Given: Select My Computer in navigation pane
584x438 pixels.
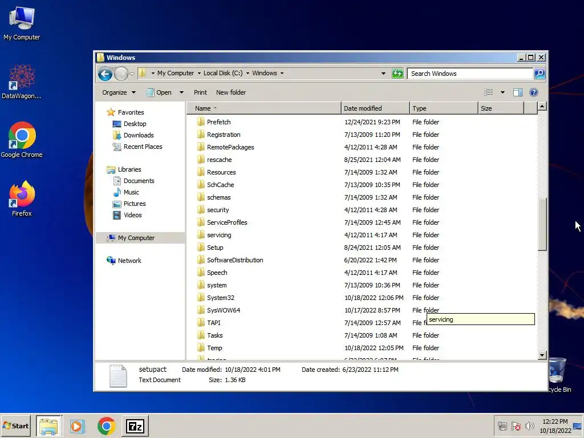Looking at the screenshot, I should (x=140, y=238).
